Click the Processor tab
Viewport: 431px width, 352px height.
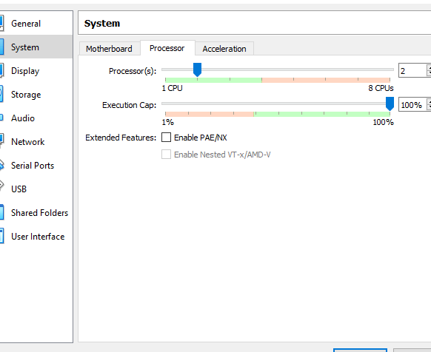167,48
